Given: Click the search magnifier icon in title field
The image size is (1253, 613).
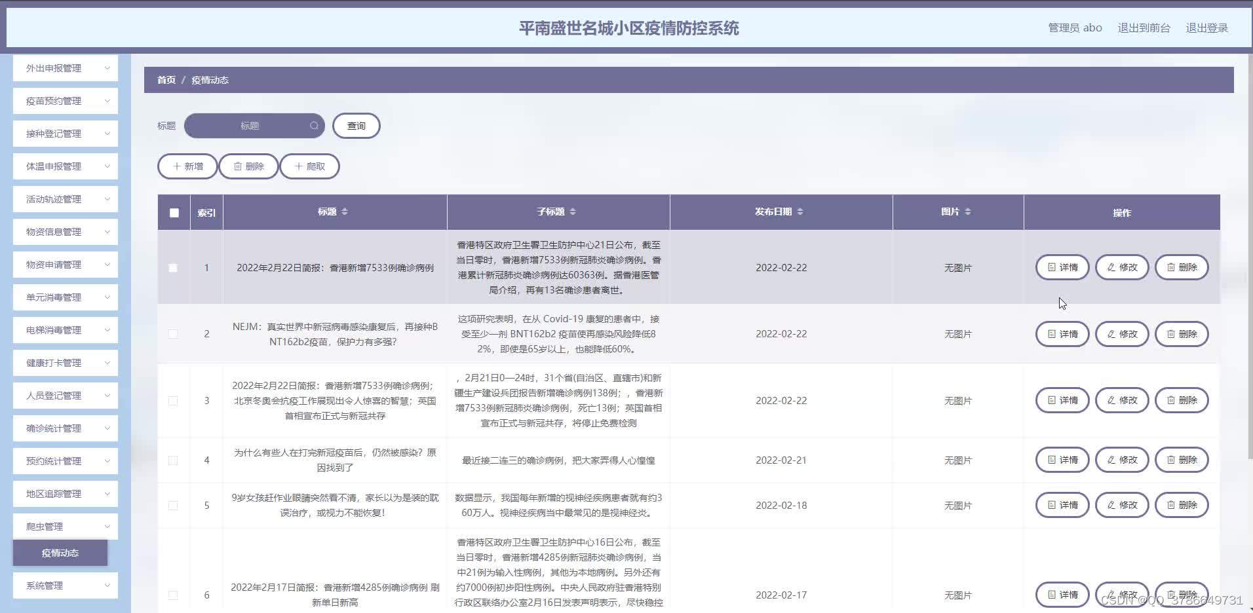Looking at the screenshot, I should pos(314,126).
